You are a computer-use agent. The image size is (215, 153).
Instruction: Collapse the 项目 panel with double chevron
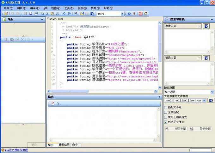(x=42, y=20)
